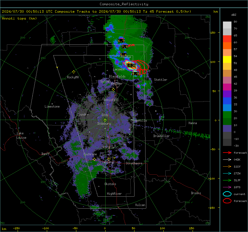Click the Didsbury city label
The width and height of the screenshot is (248, 232).
pyautogui.click(x=104, y=124)
